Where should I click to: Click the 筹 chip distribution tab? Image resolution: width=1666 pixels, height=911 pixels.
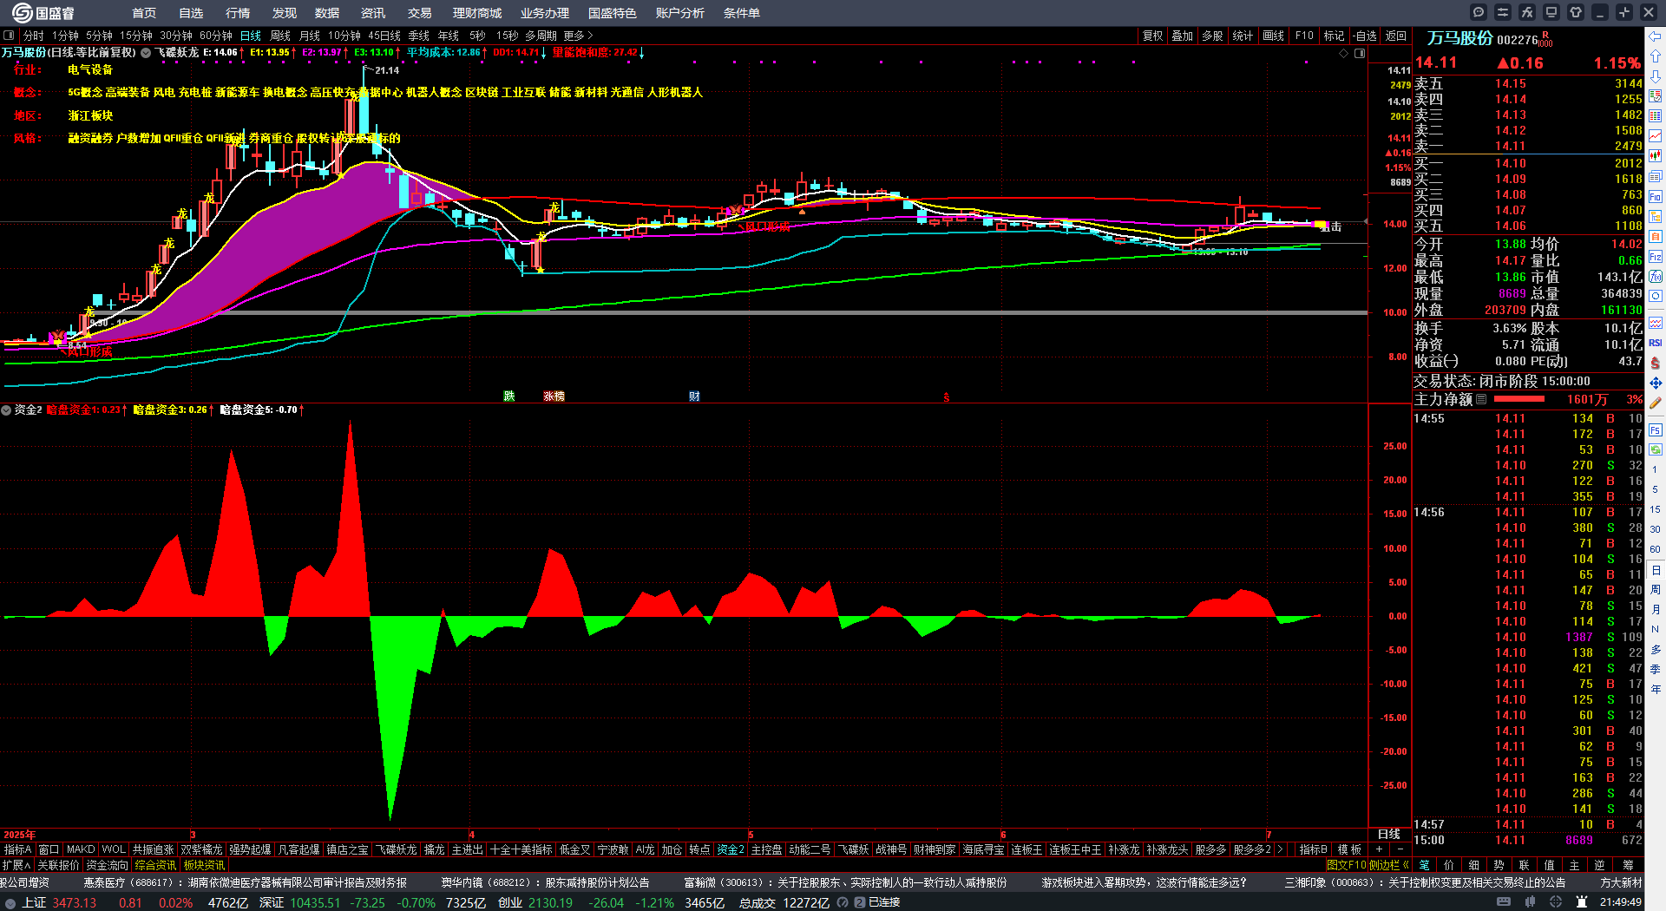point(1628,865)
